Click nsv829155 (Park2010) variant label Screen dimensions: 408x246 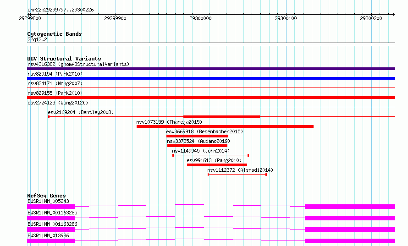tap(55, 93)
